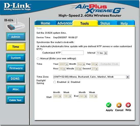Image resolution: width=140 pixels, height=126 pixels.
Task: Select Manual time settings radio button
Action: (x=38, y=58)
